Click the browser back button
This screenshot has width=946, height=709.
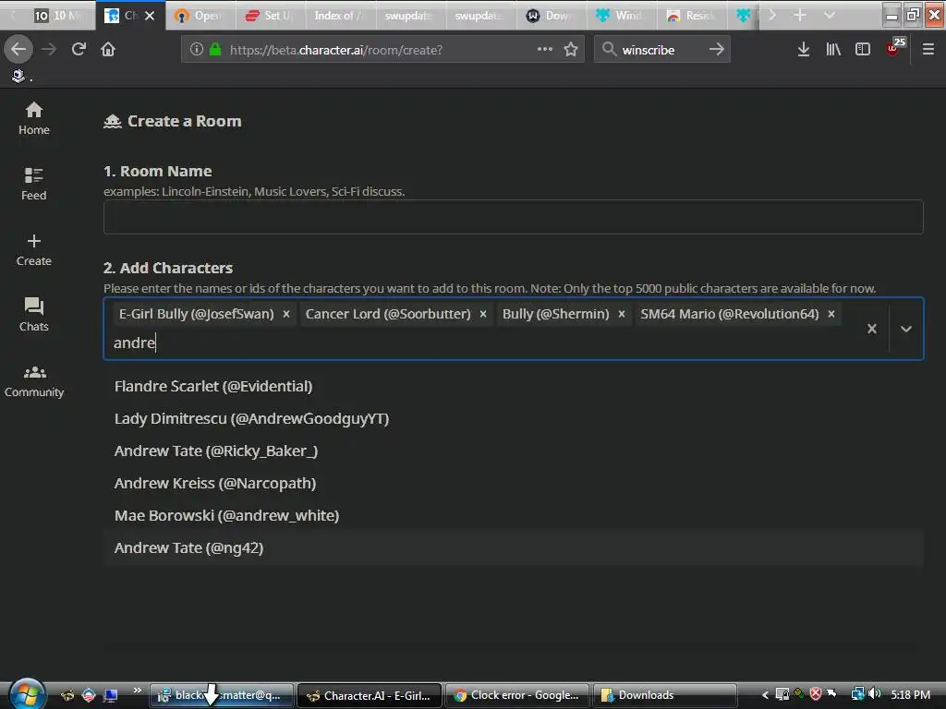point(18,50)
